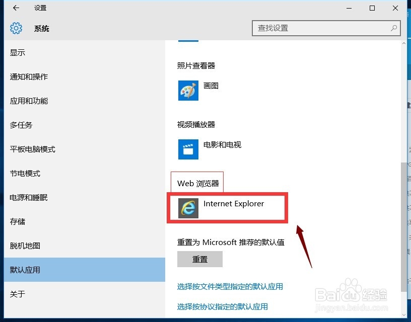411x322 pixels.
Task: Click the Movies & TV clapperboard icon
Action: coord(188,149)
